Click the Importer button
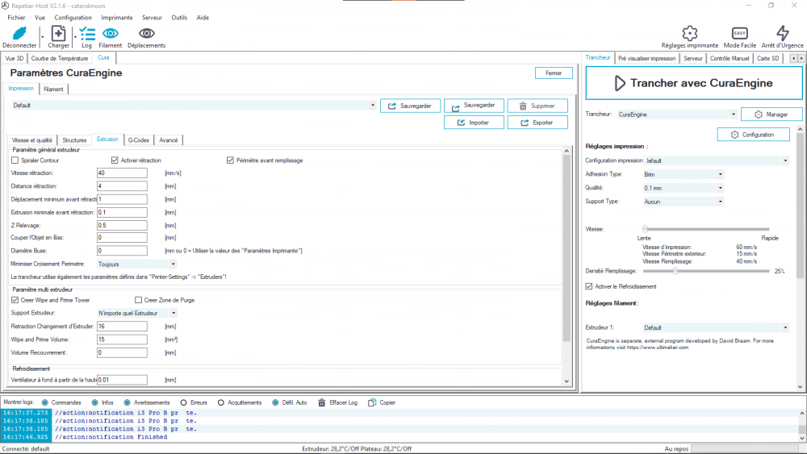Screen dimensions: 807x454 474,123
